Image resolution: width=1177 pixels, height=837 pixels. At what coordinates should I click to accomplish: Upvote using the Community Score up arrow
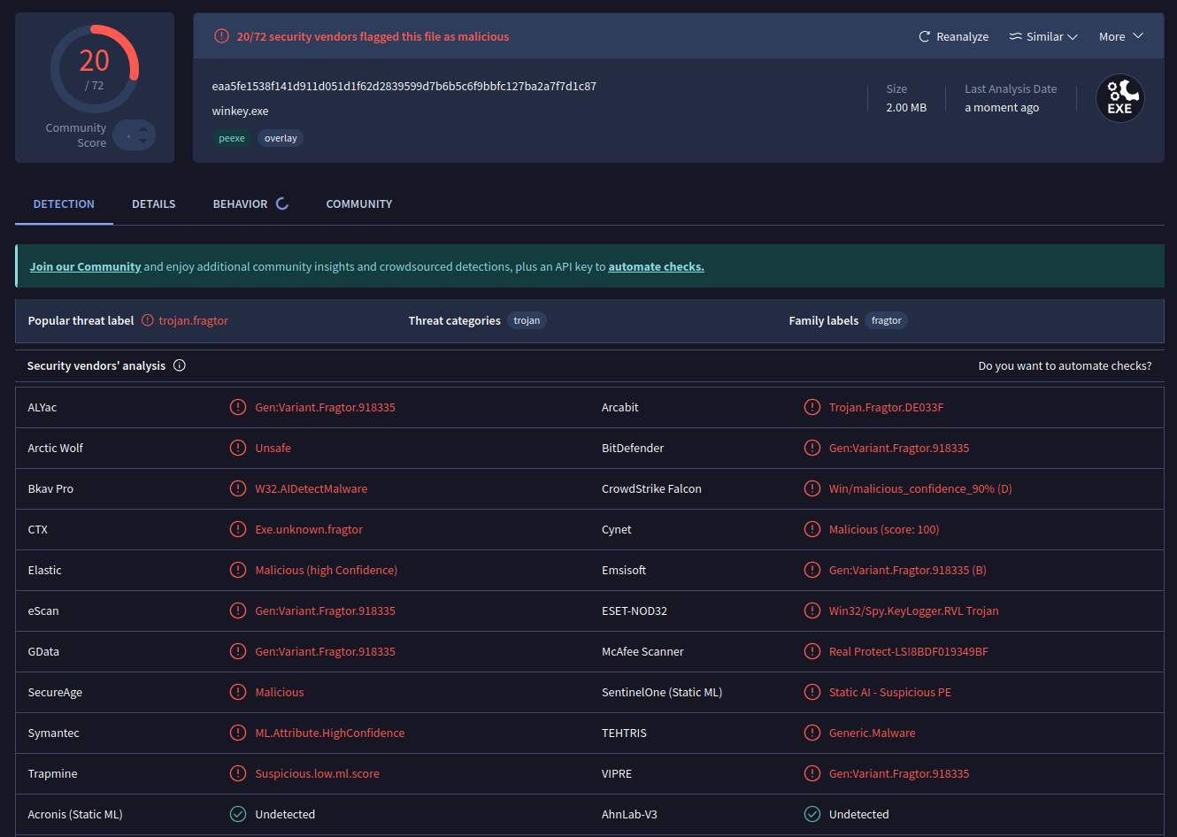(x=143, y=129)
